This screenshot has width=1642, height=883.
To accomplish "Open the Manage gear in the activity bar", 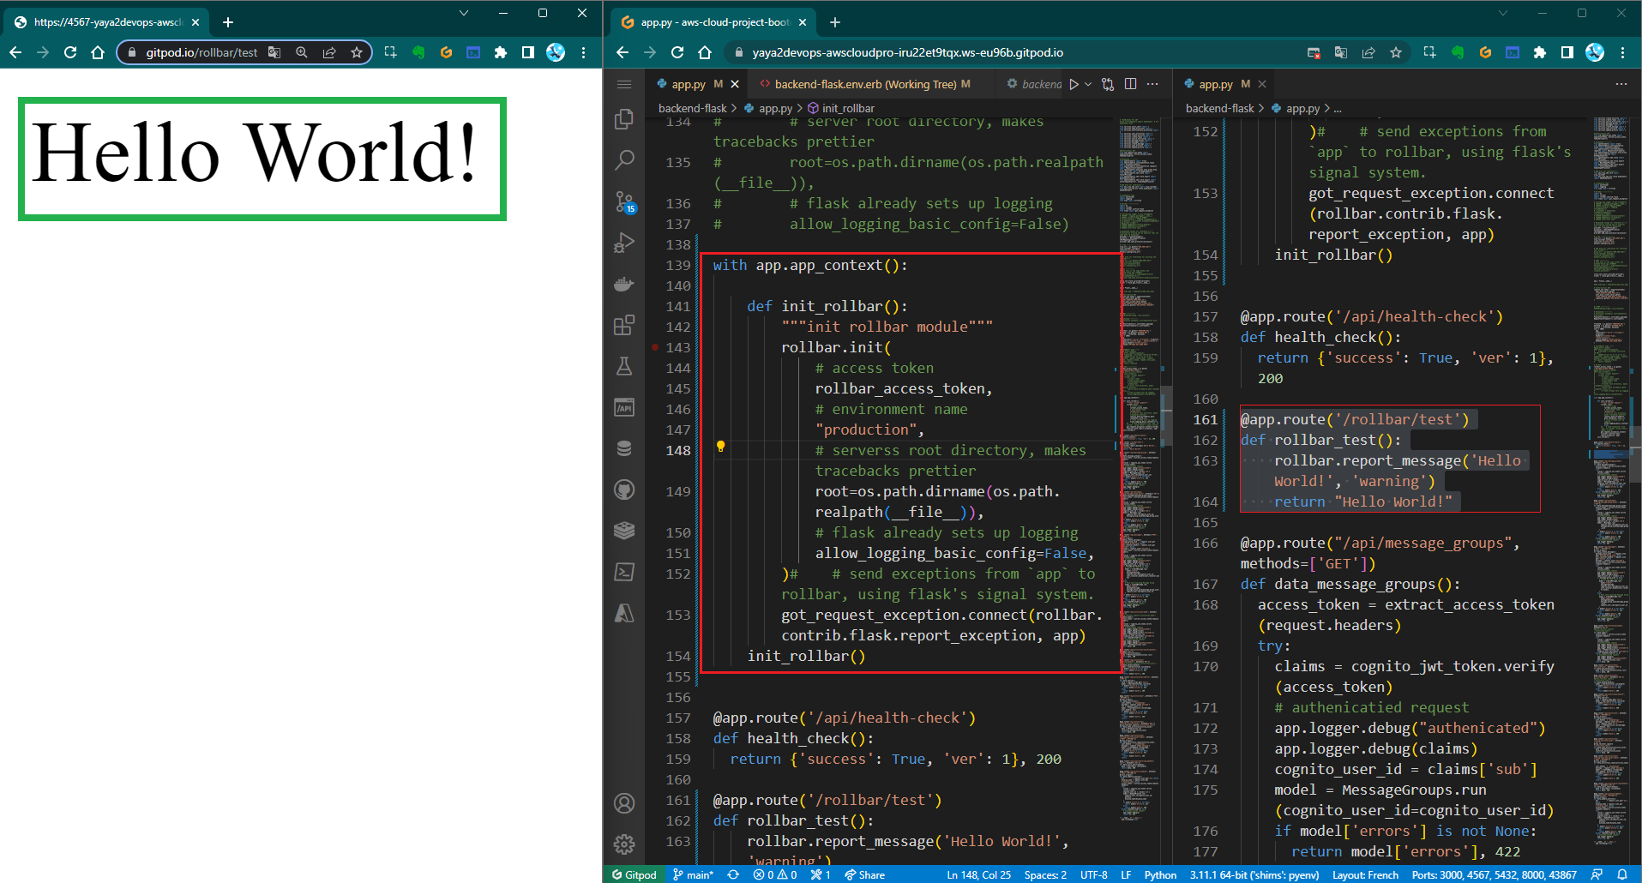I will tap(624, 844).
